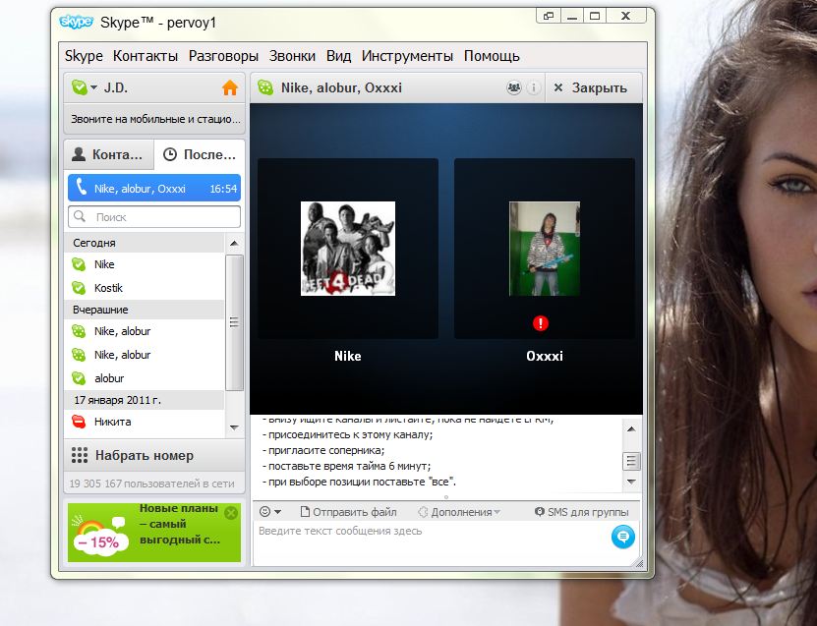The image size is (817, 626).
Task: Open the Дополнения dropdown
Action: 459,512
